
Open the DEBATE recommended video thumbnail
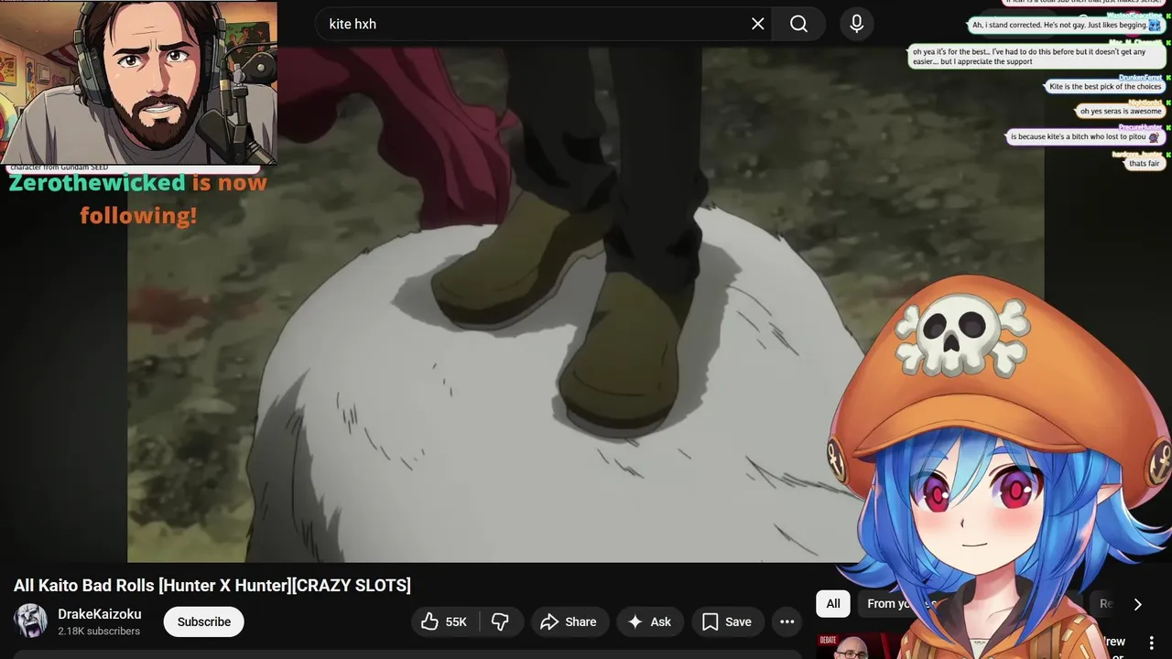tap(859, 646)
